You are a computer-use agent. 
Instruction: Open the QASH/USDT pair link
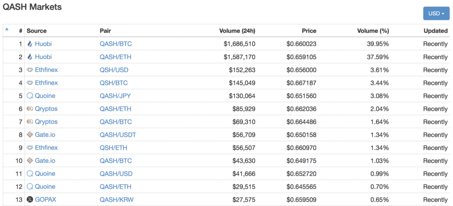[x=118, y=135]
